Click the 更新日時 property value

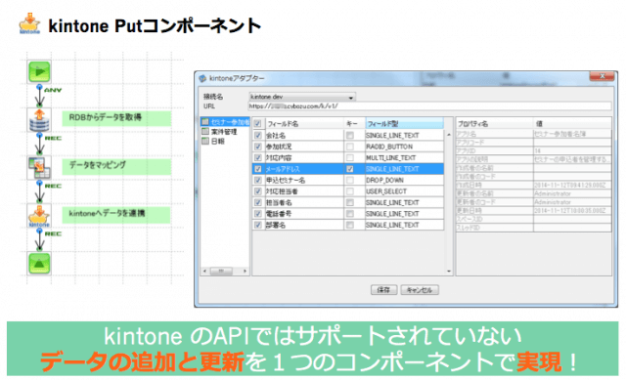[572, 211]
